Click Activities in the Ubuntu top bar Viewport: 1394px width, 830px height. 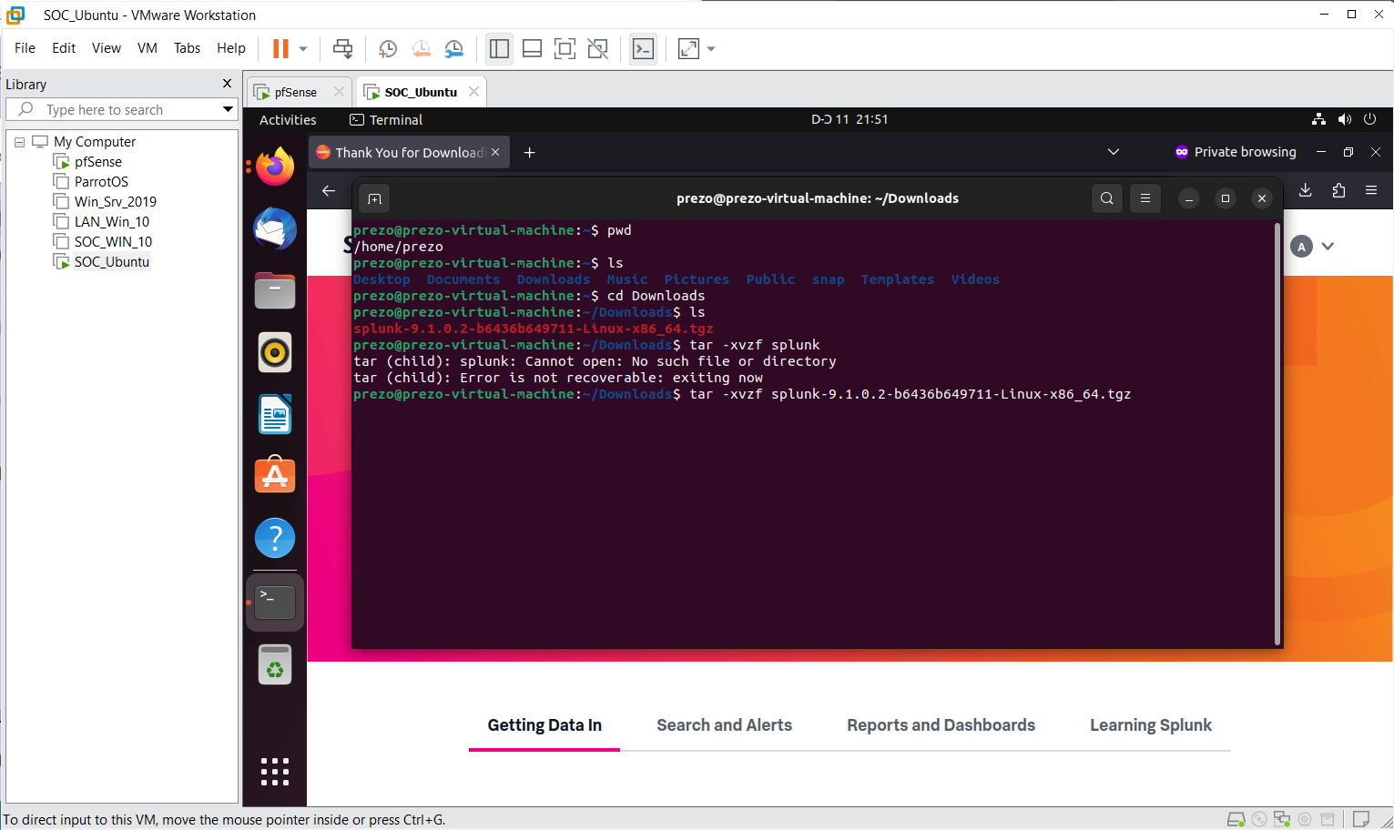tap(288, 119)
